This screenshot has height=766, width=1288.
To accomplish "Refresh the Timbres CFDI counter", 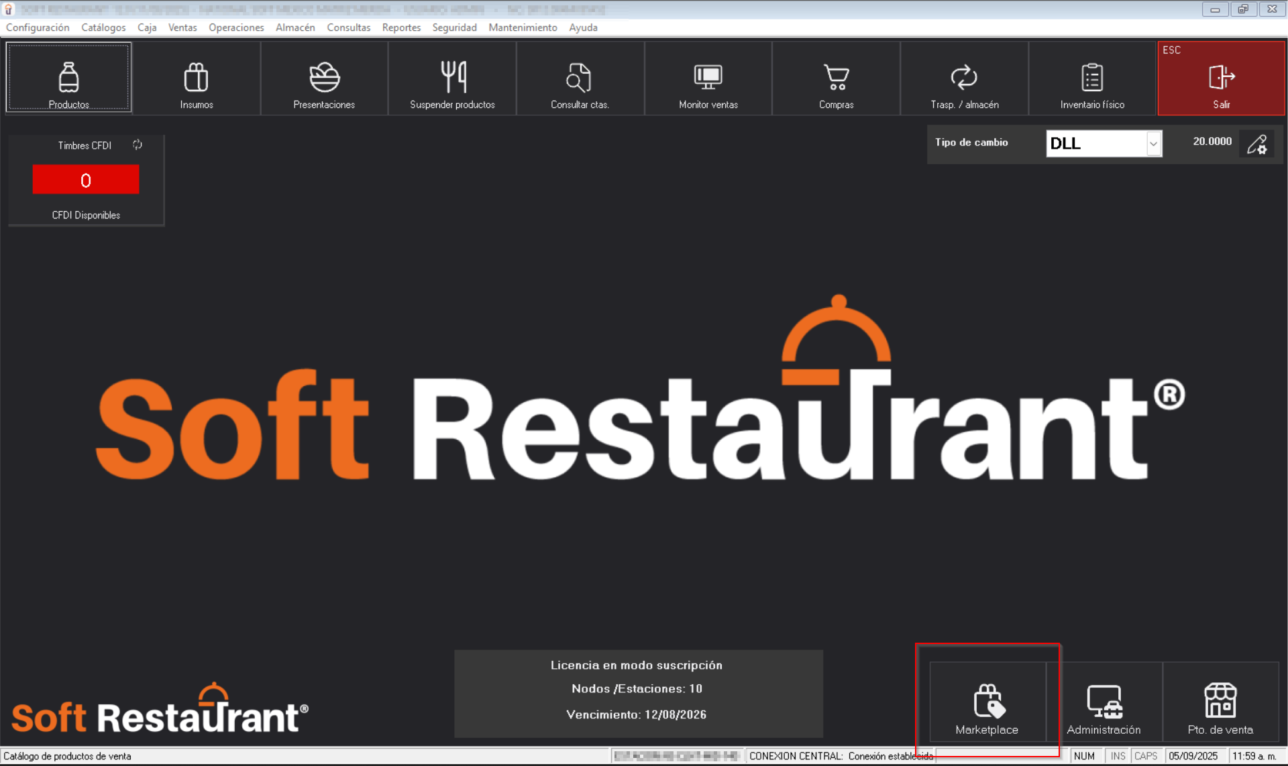I will click(138, 145).
